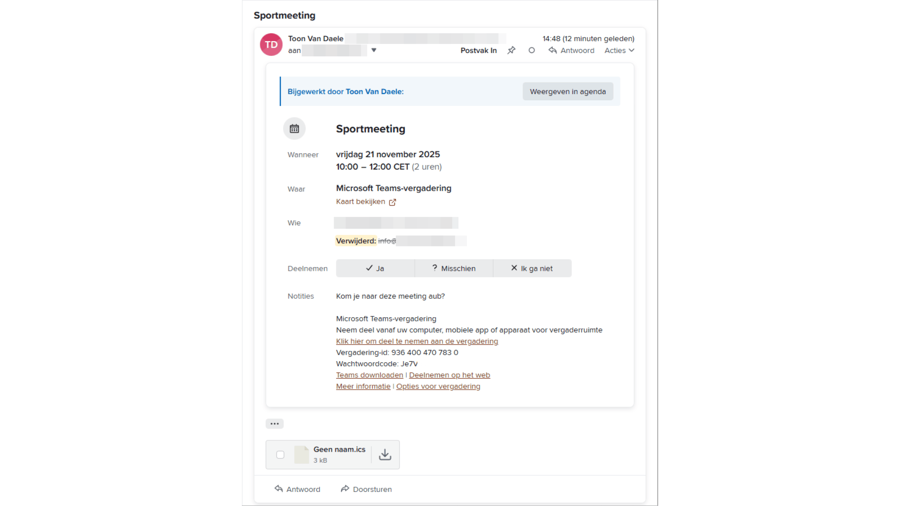Click the TD sender avatar
Screen dimensions: 900x506
271,45
